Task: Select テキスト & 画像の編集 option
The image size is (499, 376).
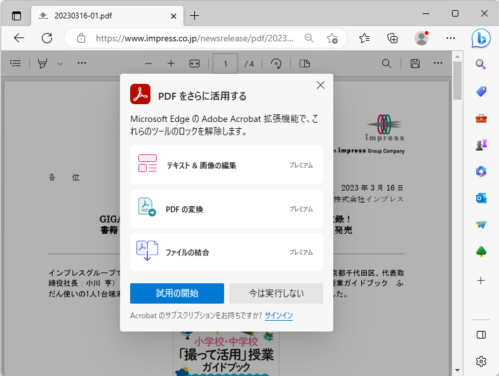Action: [x=227, y=165]
